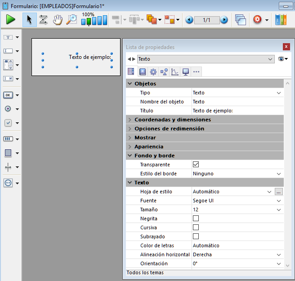Click the ellipsis button beside Hoja de estilo

click(x=279, y=192)
